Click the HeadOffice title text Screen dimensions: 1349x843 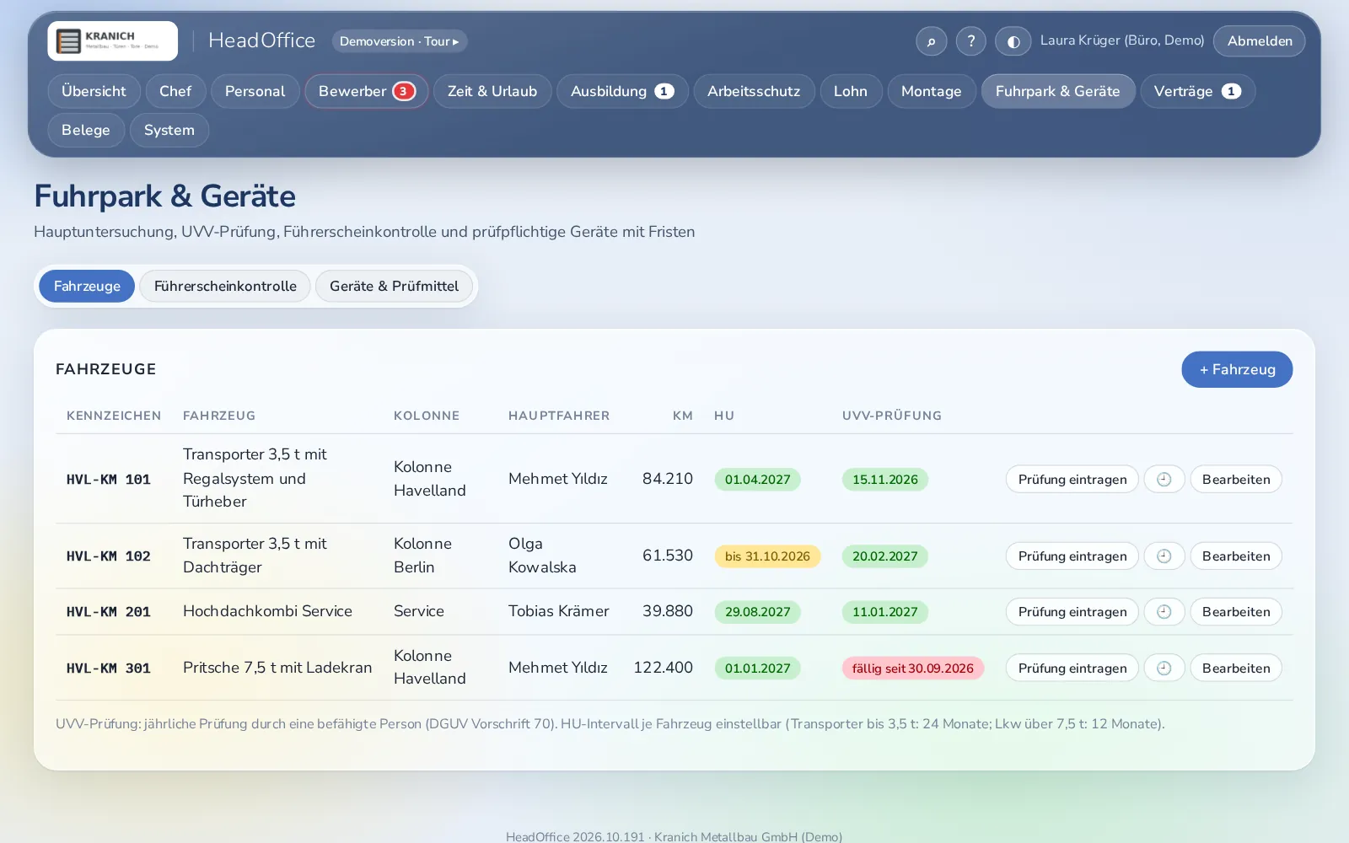(261, 40)
